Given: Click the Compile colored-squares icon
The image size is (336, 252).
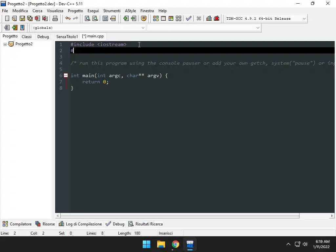Looking at the screenshot, I should click(x=156, y=18).
